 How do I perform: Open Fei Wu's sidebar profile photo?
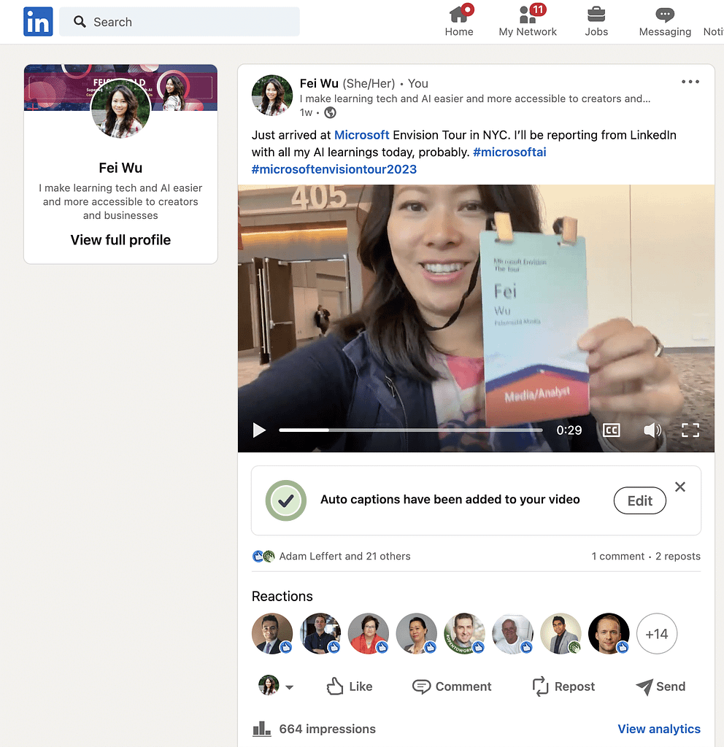click(120, 109)
